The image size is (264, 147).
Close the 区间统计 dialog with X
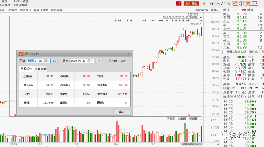tap(128, 54)
